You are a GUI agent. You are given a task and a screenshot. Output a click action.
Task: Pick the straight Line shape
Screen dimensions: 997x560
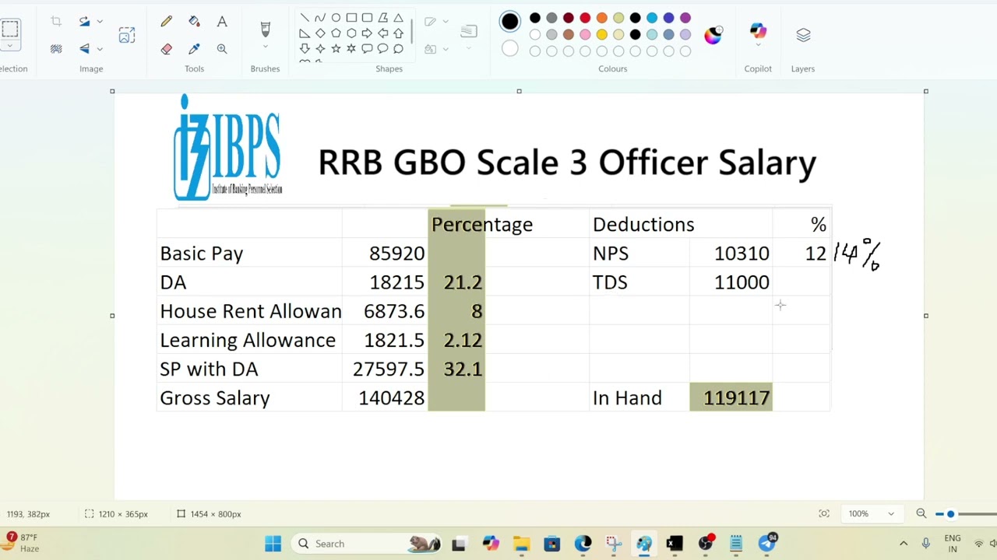305,18
